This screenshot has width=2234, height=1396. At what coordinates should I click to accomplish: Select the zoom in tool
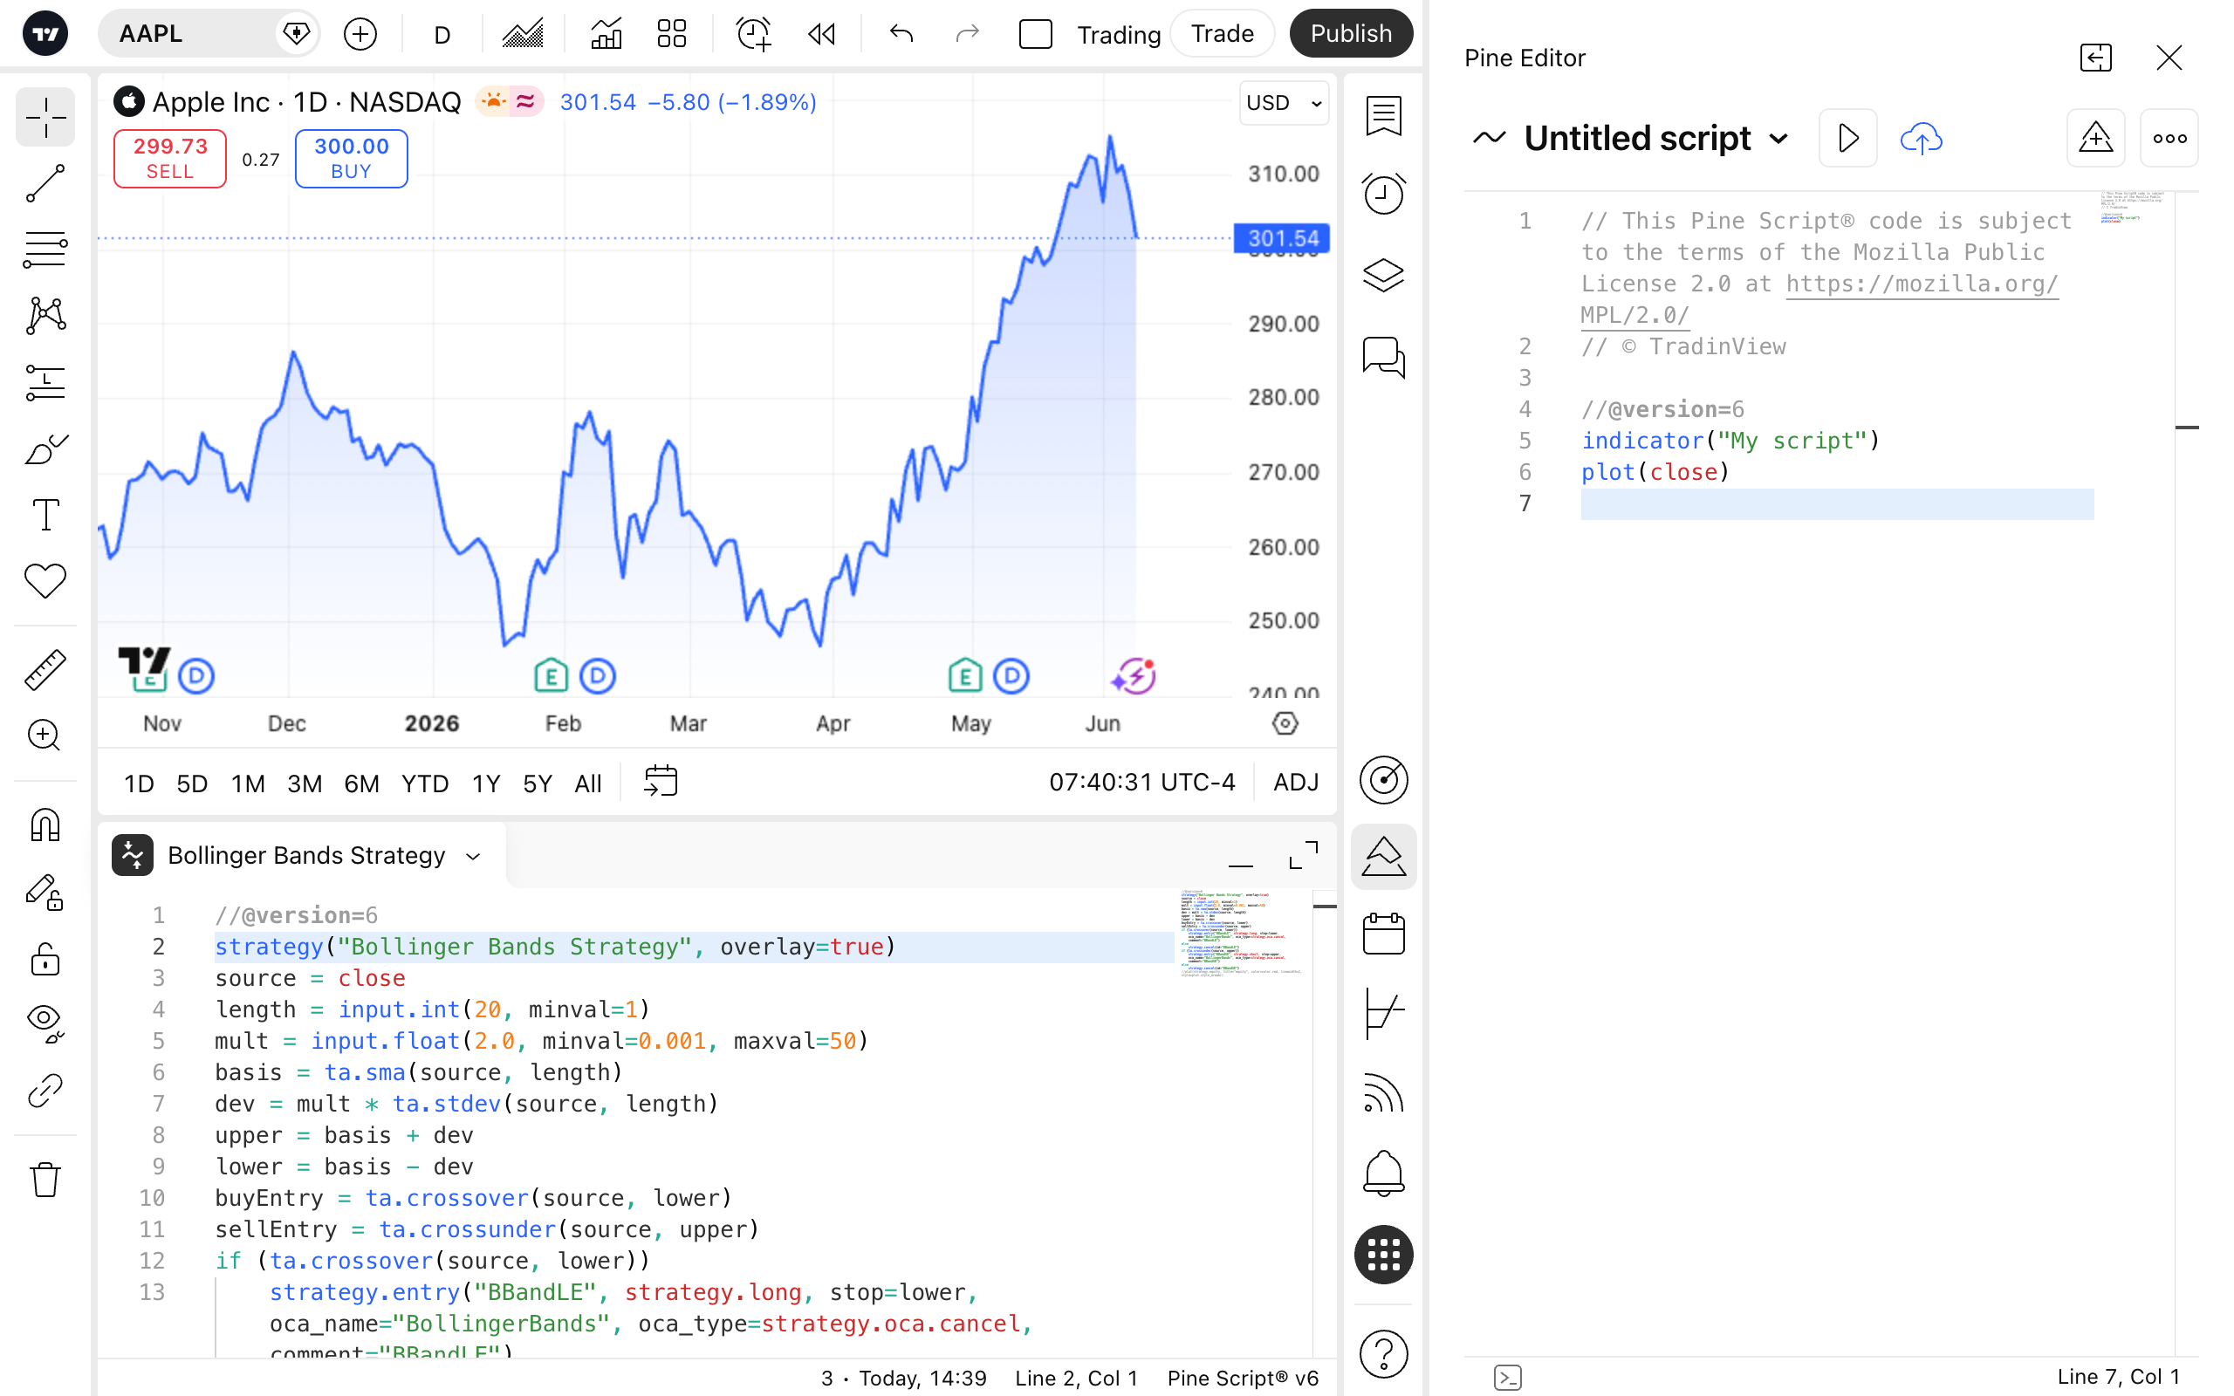pos(45,736)
